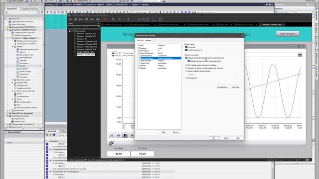This screenshot has width=319, height=179.
Task: Click the trend ruler icon below playback controls
Action: (111, 143)
